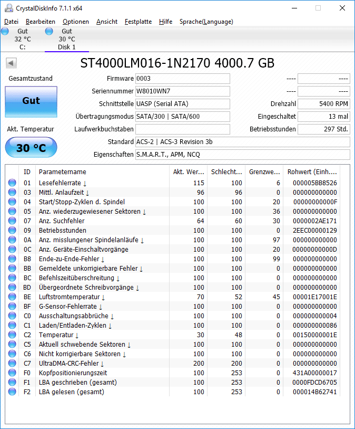The width and height of the screenshot is (355, 429).
Task: Click the Schlecht... column header
Action: 226,172
